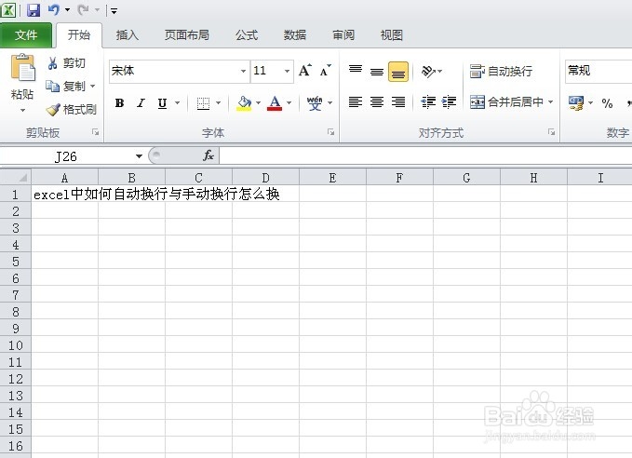The width and height of the screenshot is (632, 458).
Task: Click the Copy icon
Action: coord(52,86)
